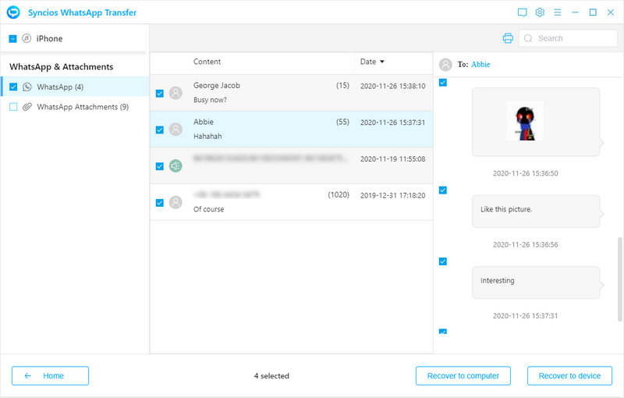Click the iTunes icon next to iPhone

pos(27,38)
